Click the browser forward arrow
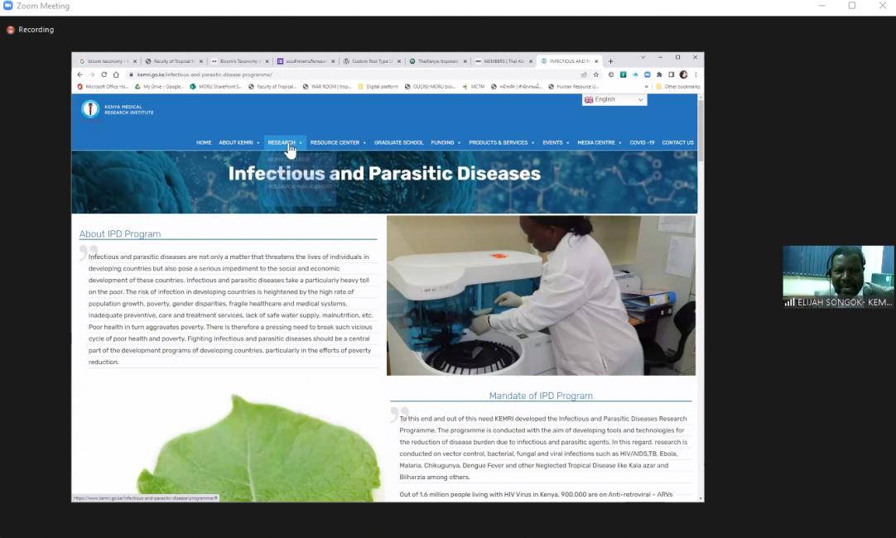This screenshot has height=538, width=896. coord(92,74)
